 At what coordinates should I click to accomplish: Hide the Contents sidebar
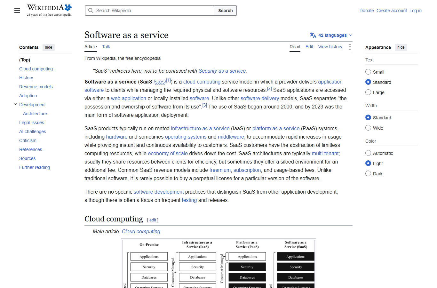[x=49, y=47]
